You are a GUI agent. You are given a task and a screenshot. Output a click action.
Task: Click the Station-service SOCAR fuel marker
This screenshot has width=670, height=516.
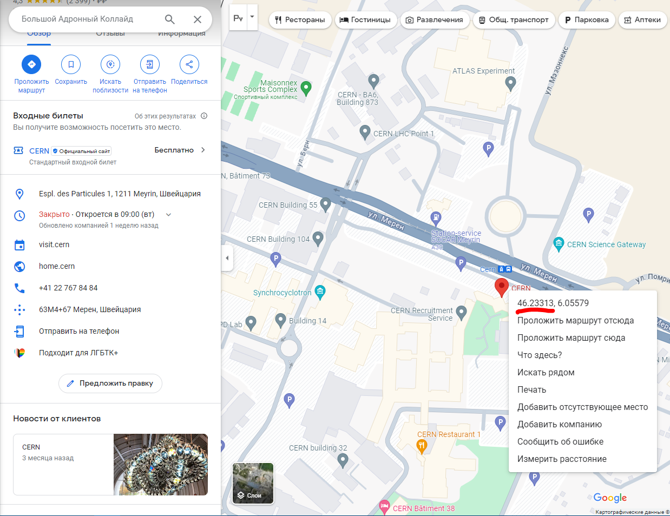pyautogui.click(x=436, y=218)
